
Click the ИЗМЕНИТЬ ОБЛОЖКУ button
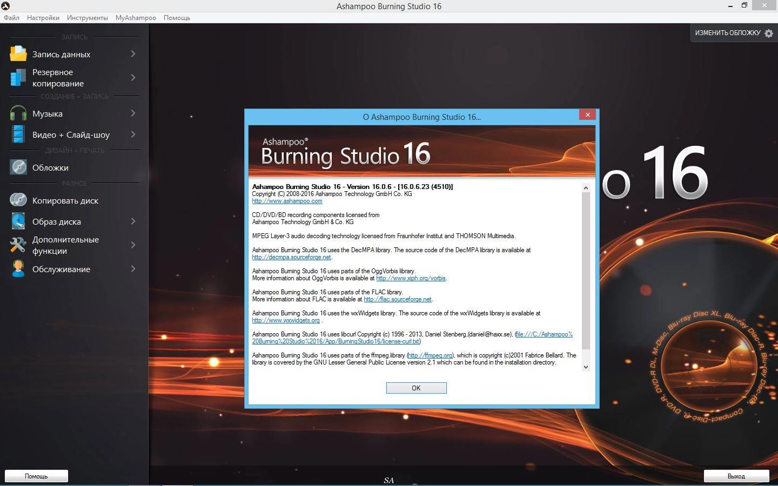point(734,33)
